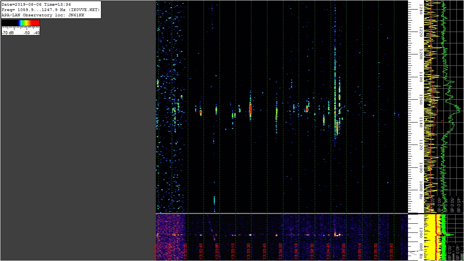Viewport: 464px width, 261px height.
Task: Pick the 1100 frequency scale label
Action: tap(421, 167)
